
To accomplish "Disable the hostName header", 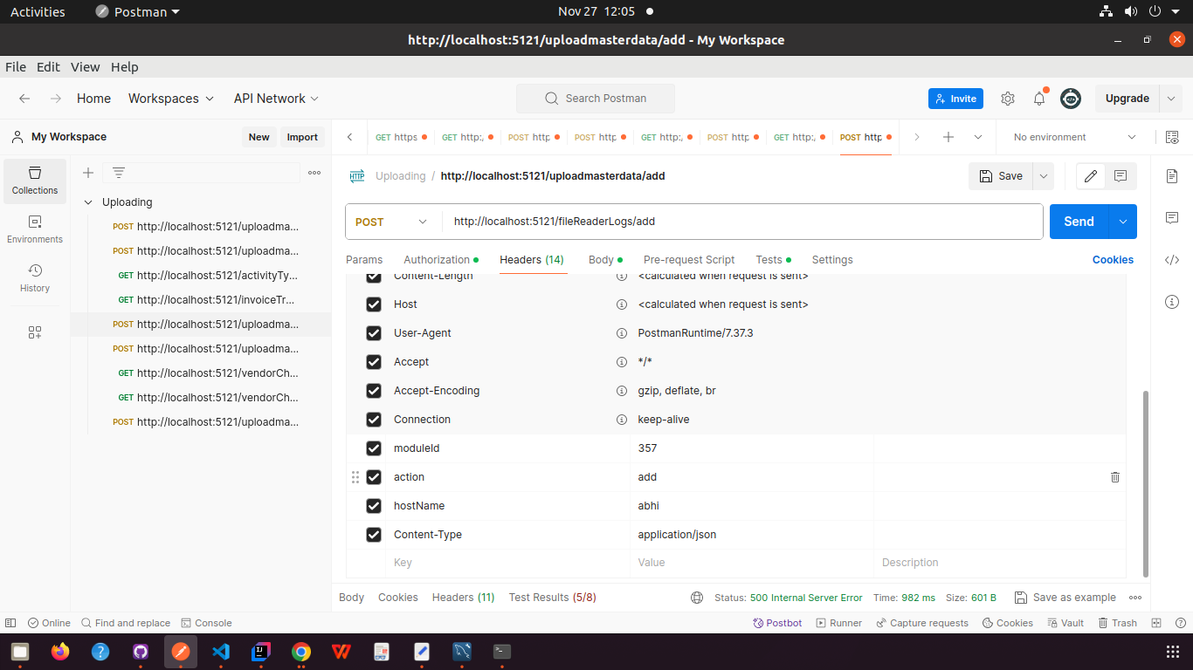I will click(x=374, y=506).
